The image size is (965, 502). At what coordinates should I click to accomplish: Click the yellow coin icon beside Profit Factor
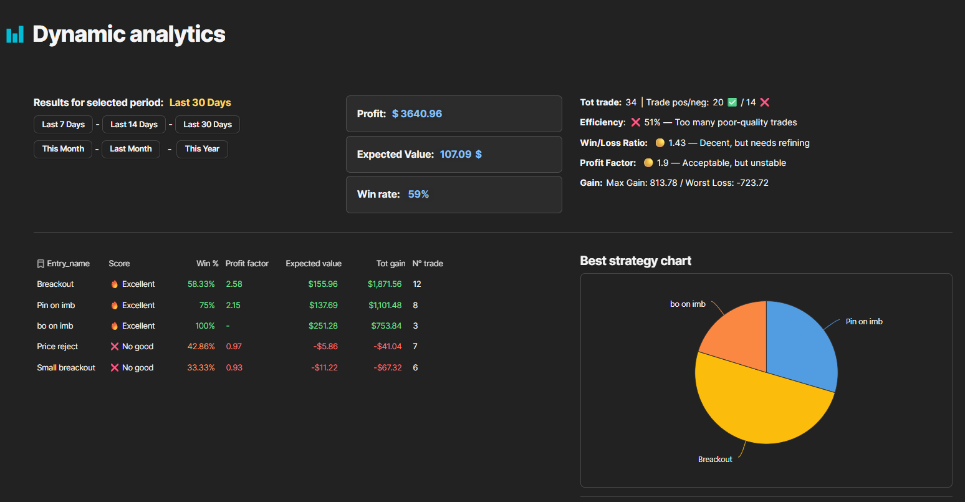pyautogui.click(x=648, y=163)
